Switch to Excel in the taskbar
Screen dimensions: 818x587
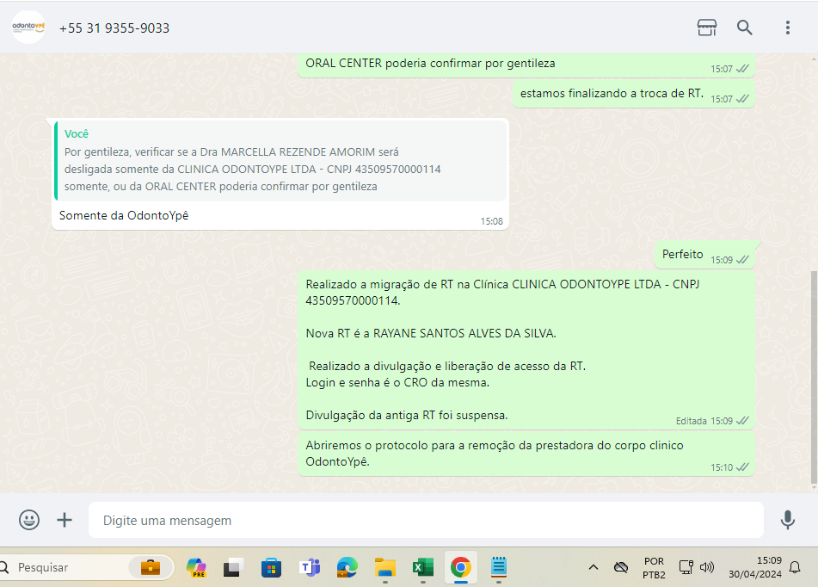(x=423, y=567)
